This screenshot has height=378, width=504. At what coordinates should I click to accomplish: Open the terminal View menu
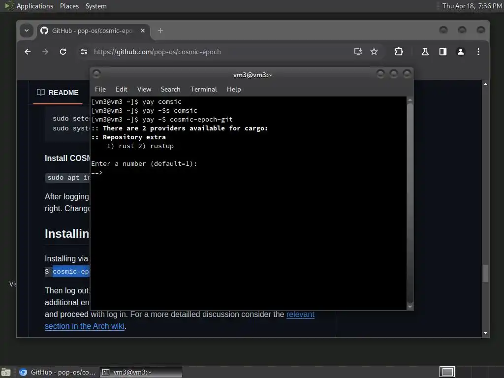144,90
